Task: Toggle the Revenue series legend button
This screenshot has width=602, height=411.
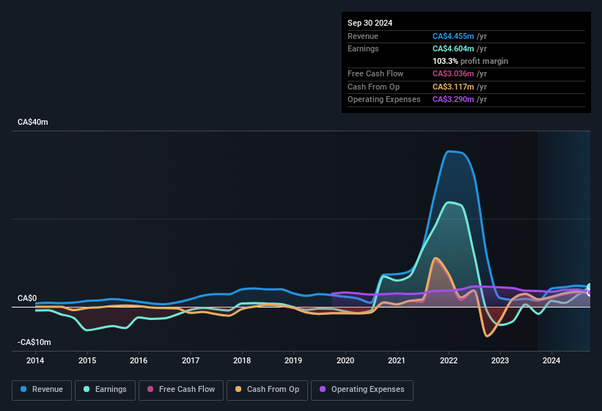Action: 42,390
